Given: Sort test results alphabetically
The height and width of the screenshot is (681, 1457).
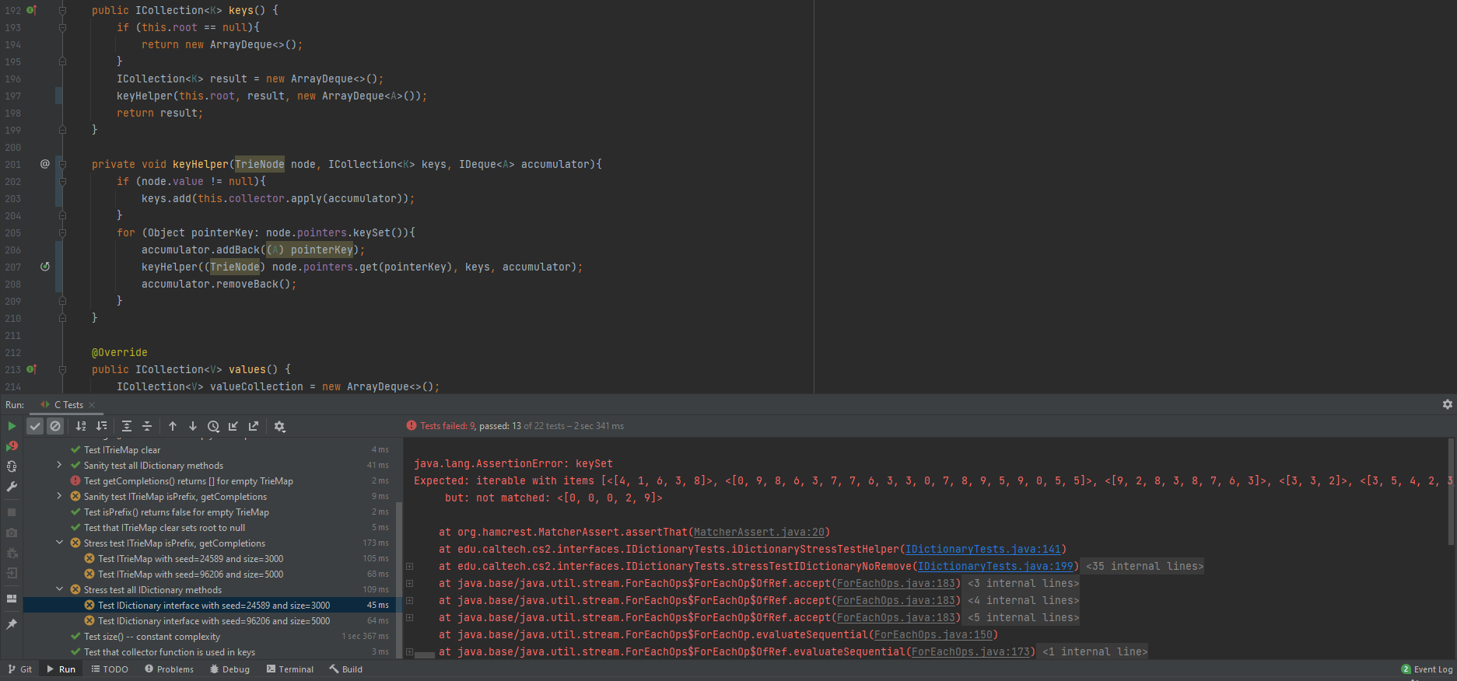Looking at the screenshot, I should [81, 426].
